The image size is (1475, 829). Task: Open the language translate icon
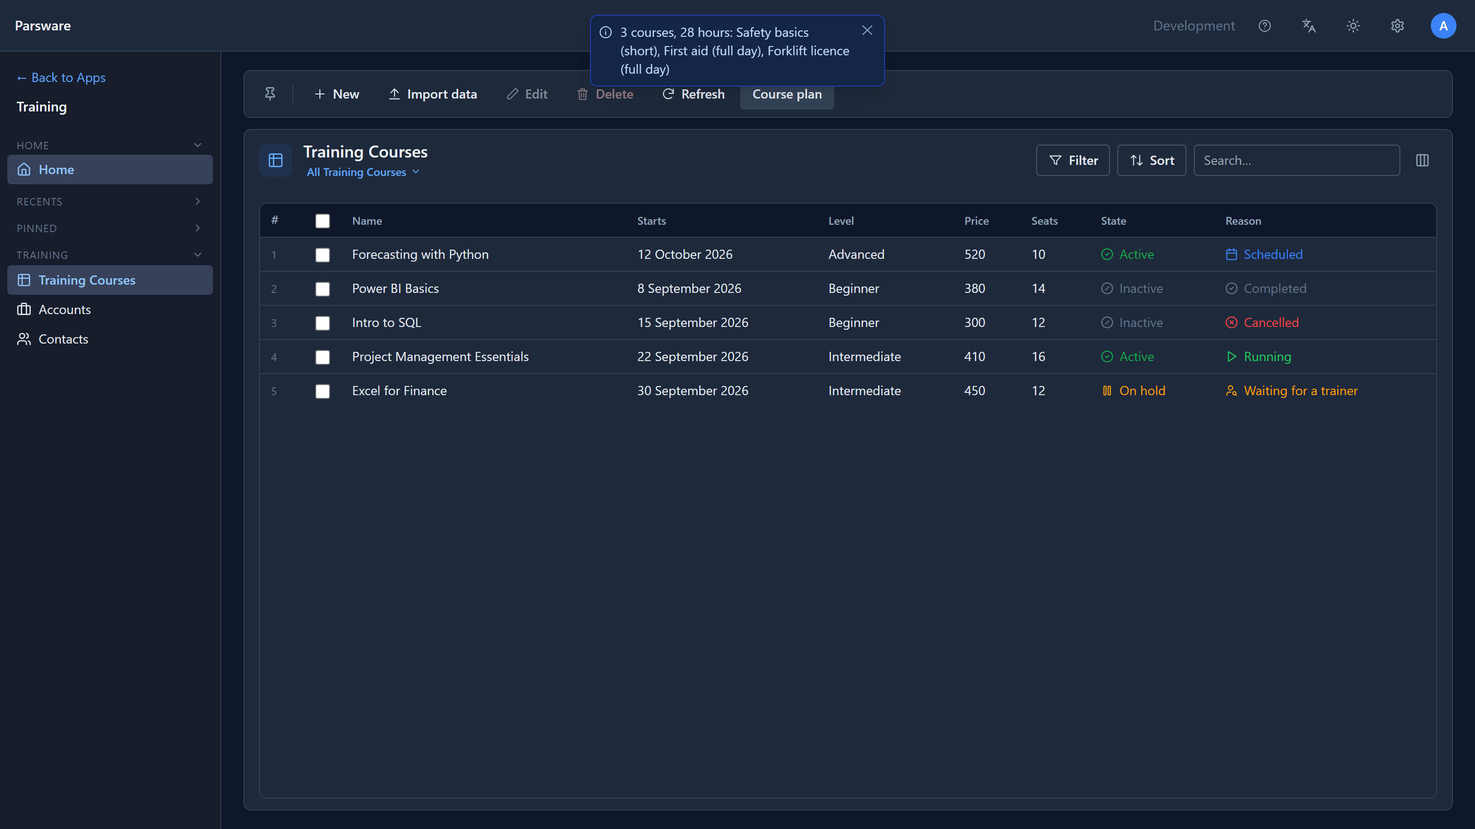1309,26
